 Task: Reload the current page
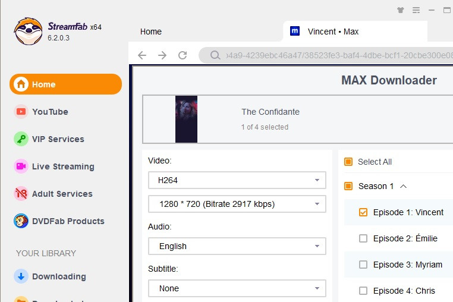183,55
